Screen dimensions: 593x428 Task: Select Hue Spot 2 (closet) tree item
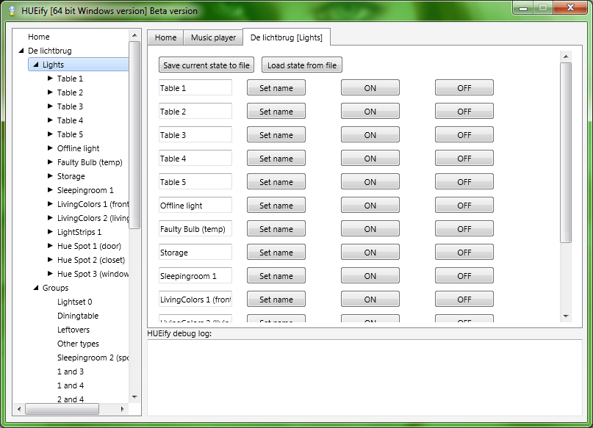click(91, 260)
